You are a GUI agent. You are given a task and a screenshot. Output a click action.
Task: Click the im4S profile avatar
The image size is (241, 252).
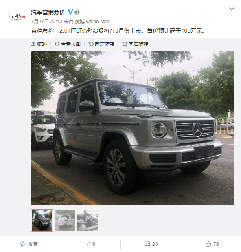tap(17, 17)
